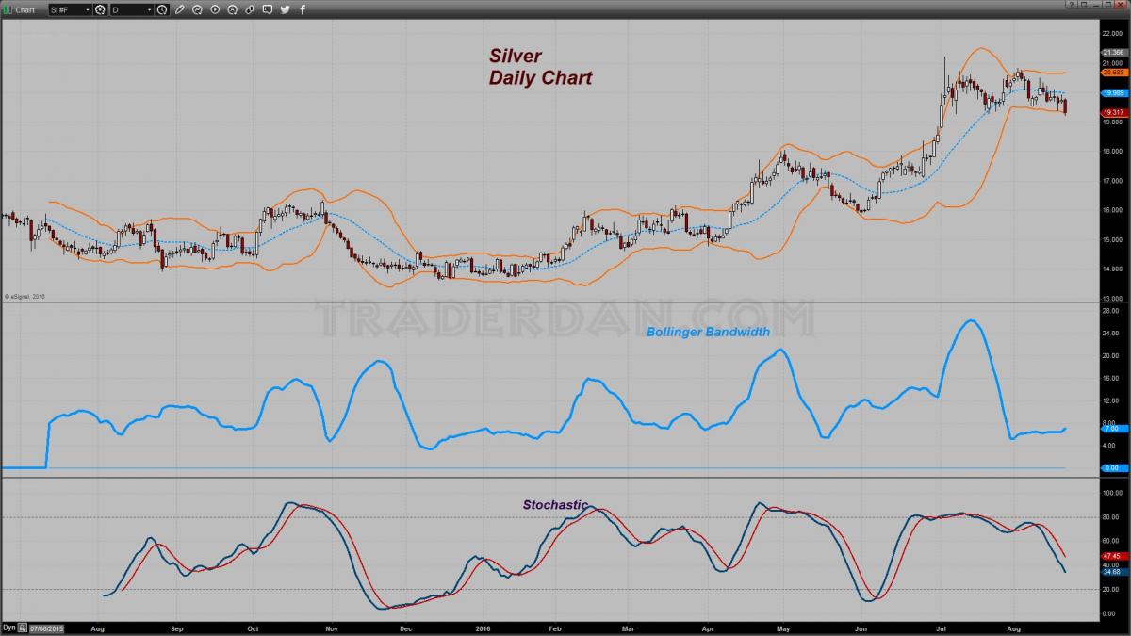
Task: Open the SI #F symbol dropdown
Action: 70,9
